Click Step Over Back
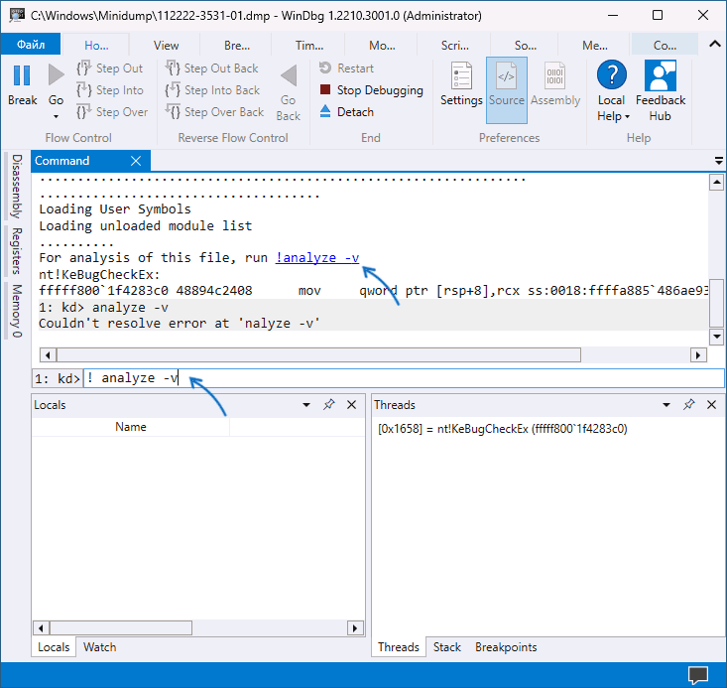The height and width of the screenshot is (688, 727). point(214,112)
